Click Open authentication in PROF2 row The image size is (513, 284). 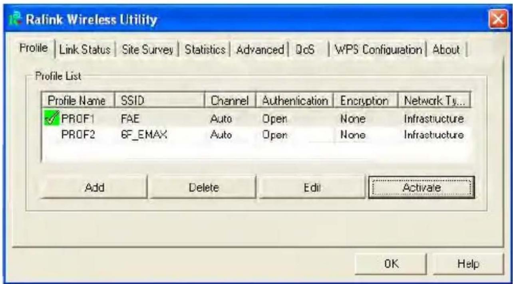coord(275,134)
